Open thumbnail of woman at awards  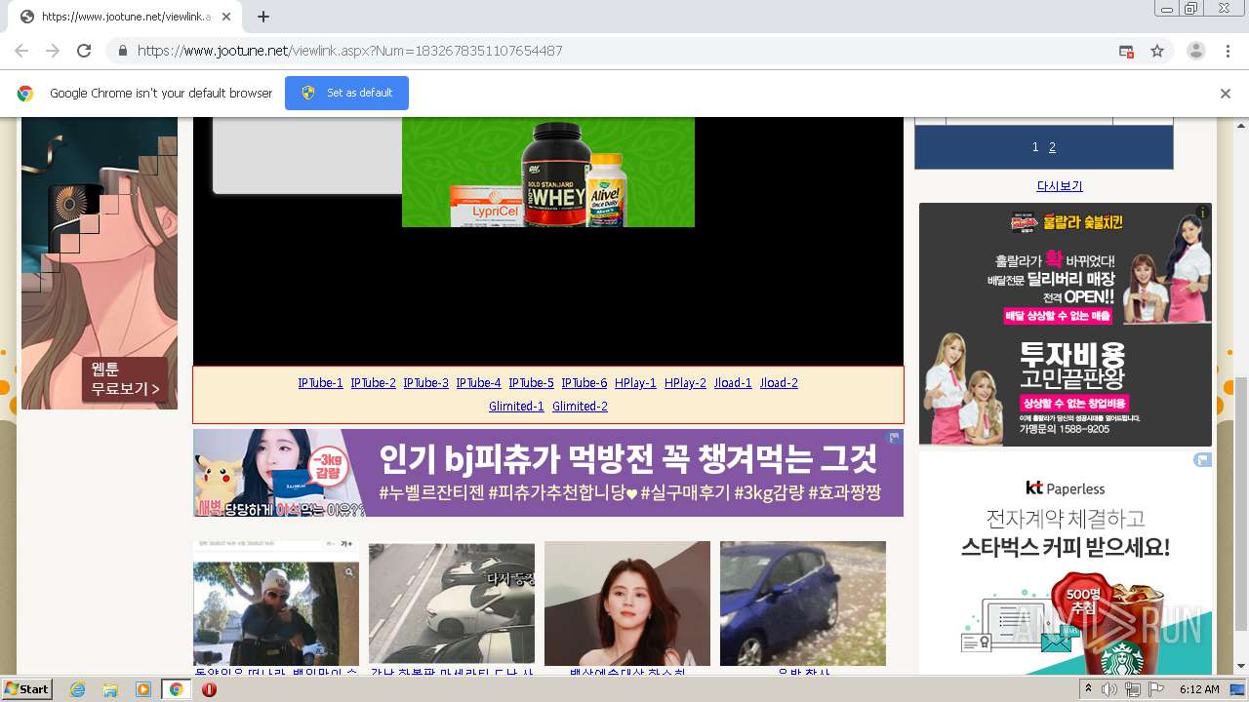pyautogui.click(x=627, y=604)
